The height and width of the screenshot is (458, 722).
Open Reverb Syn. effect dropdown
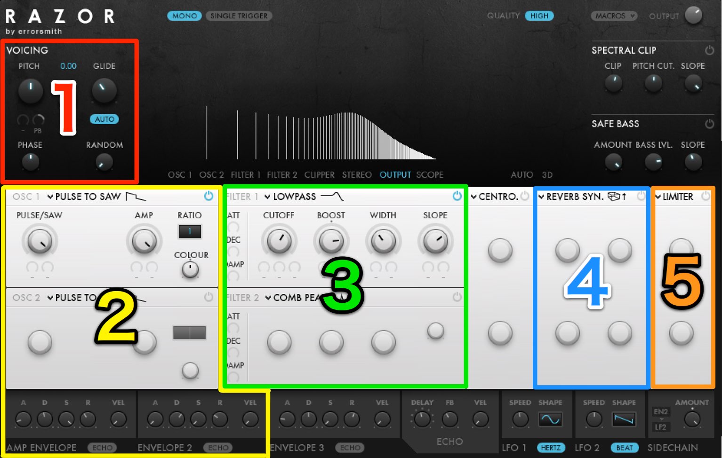(571, 197)
